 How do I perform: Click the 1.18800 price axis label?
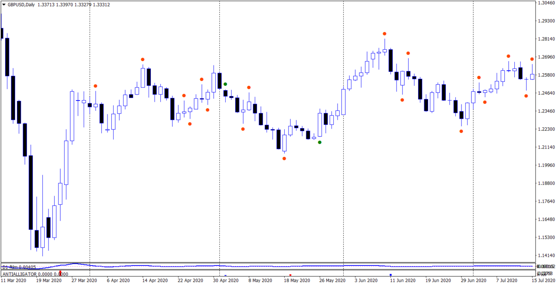(x=546, y=183)
